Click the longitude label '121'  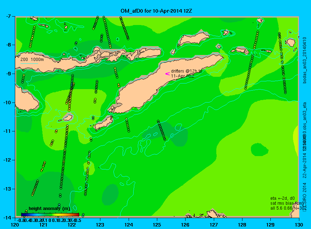[x=43, y=225]
